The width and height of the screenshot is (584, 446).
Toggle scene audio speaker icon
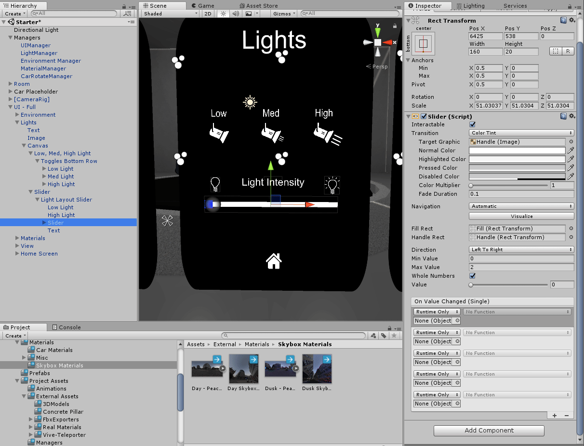pyautogui.click(x=236, y=14)
